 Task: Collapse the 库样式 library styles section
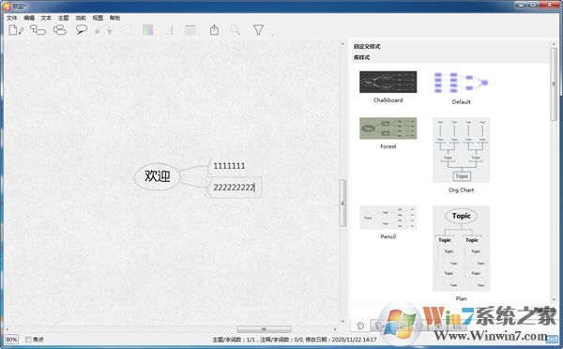click(361, 57)
